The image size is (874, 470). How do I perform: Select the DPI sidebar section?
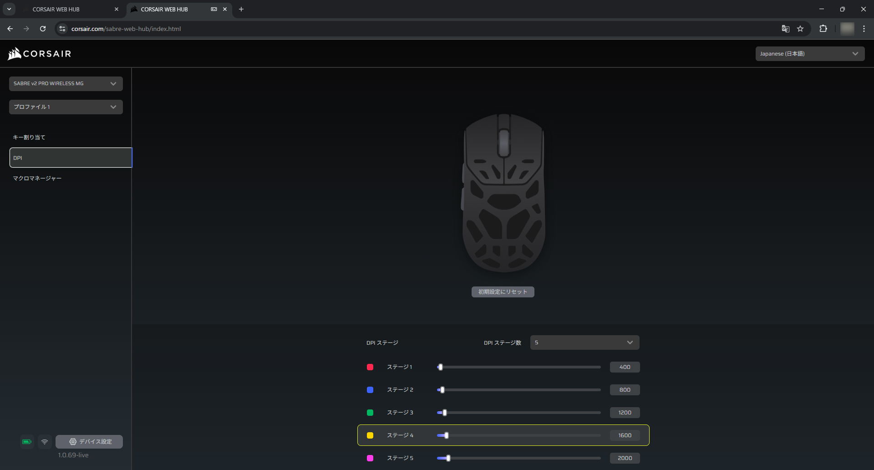(x=71, y=158)
